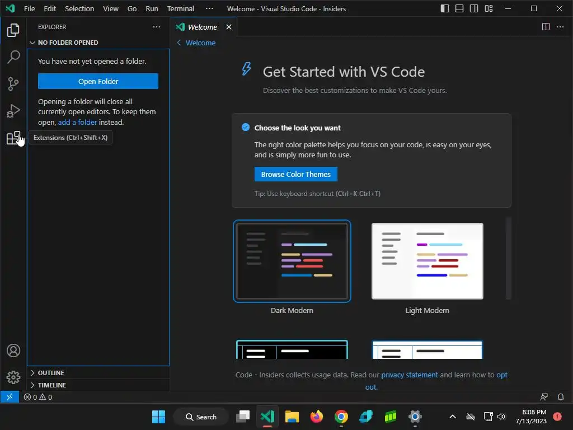This screenshot has width=573, height=430.
Task: Open the Windows Start menu
Action: [158, 417]
